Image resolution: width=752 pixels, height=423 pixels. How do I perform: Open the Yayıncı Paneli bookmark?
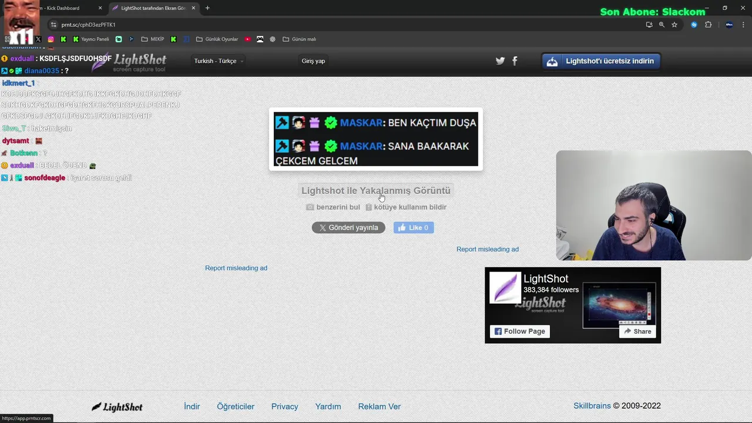point(91,39)
